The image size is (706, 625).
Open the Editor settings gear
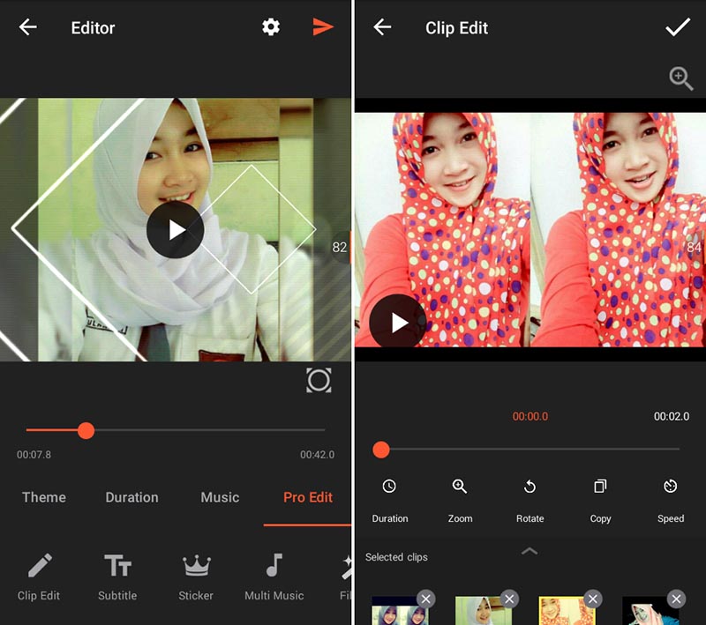tap(270, 27)
